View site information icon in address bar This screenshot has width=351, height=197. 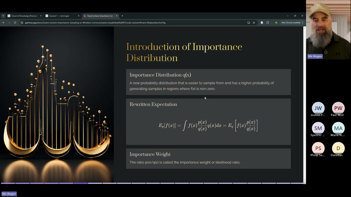point(22,23)
